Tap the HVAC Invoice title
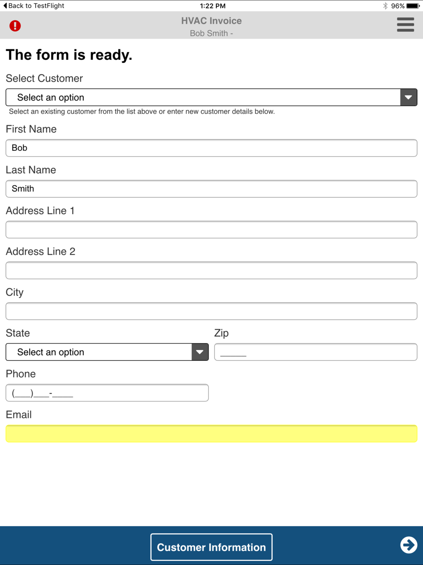The image size is (423, 565). pyautogui.click(x=211, y=21)
